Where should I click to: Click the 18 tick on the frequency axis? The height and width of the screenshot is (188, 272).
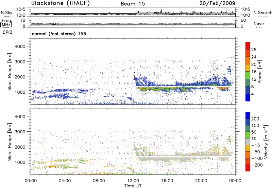(x=23, y=20)
